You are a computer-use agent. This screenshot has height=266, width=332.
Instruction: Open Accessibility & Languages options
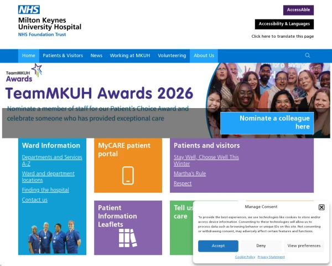click(284, 24)
